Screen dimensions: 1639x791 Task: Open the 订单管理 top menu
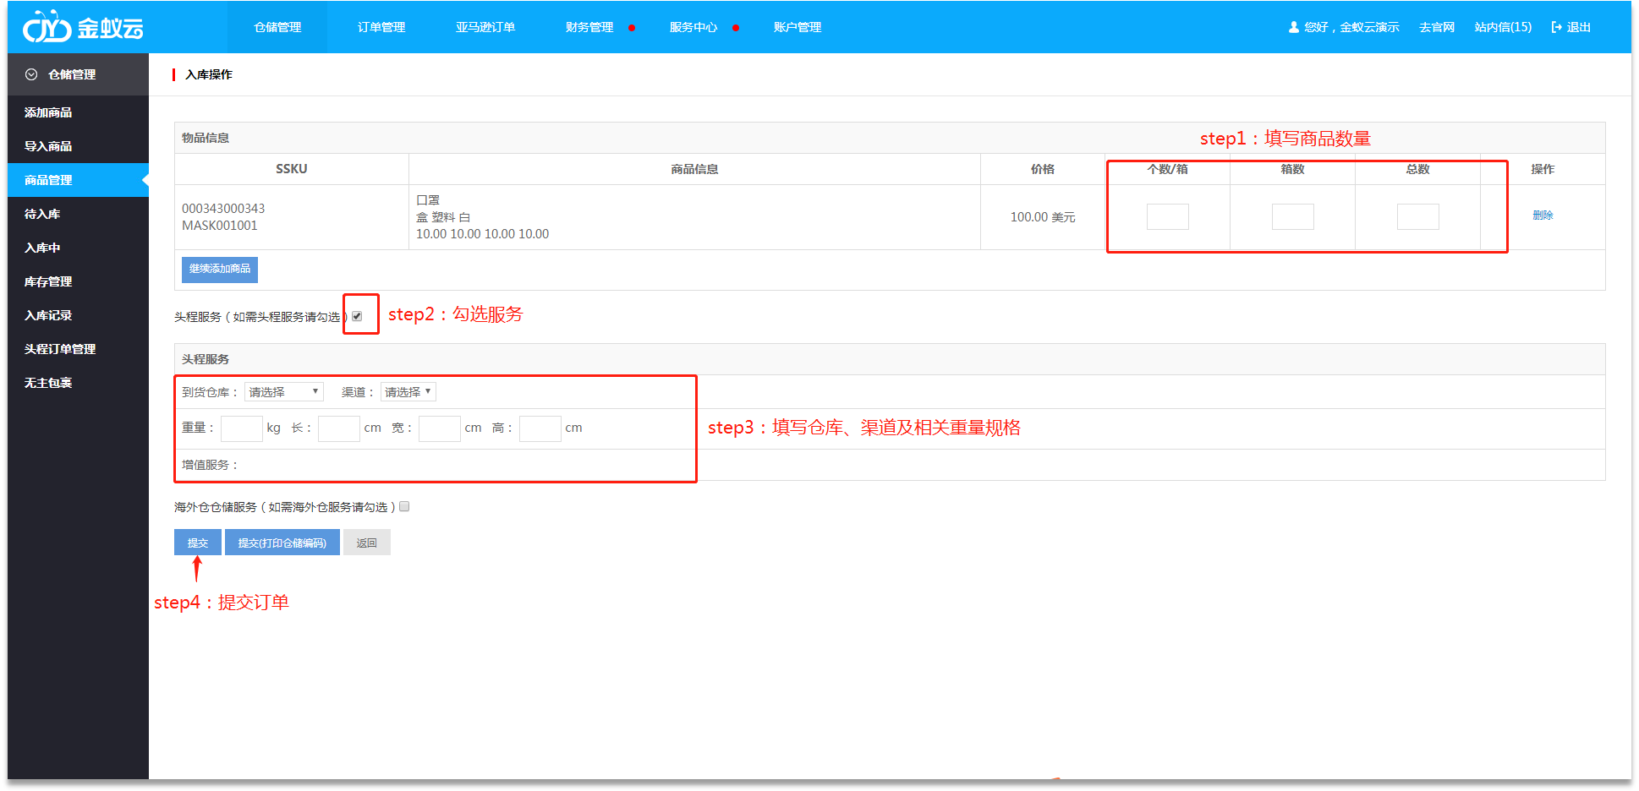point(381,27)
